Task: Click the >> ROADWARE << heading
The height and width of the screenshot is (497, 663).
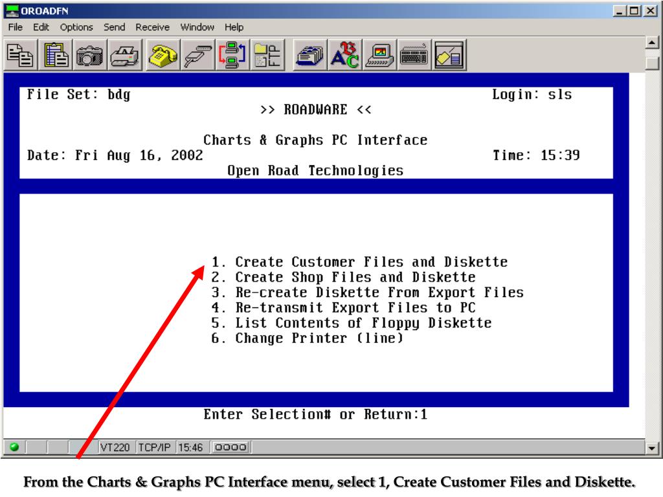Action: coord(315,110)
